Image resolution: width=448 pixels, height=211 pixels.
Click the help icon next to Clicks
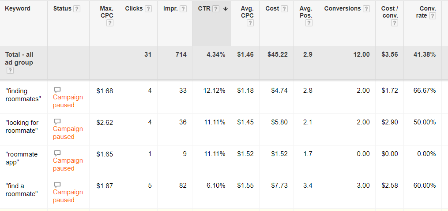[x=149, y=9]
